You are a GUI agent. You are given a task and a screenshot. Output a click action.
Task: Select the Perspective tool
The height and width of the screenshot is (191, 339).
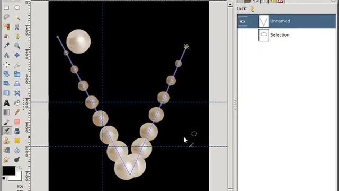(17, 84)
